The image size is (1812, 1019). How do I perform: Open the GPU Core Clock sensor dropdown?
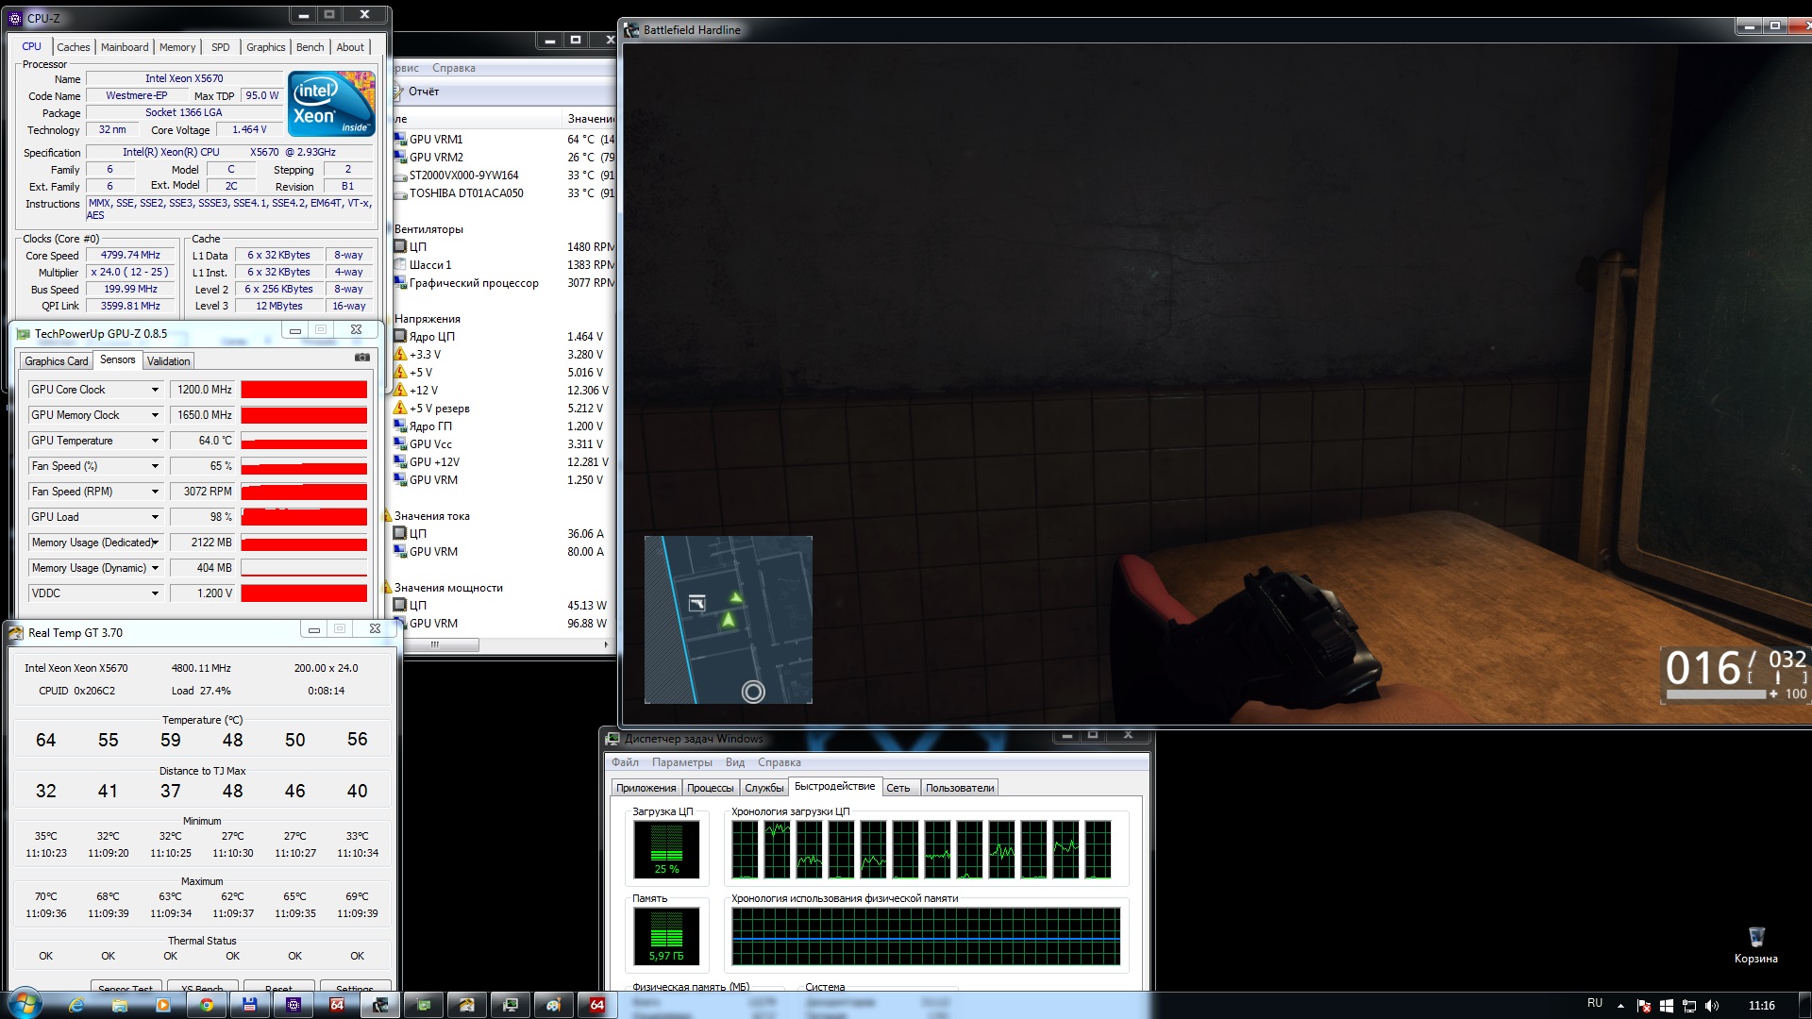pyautogui.click(x=155, y=390)
